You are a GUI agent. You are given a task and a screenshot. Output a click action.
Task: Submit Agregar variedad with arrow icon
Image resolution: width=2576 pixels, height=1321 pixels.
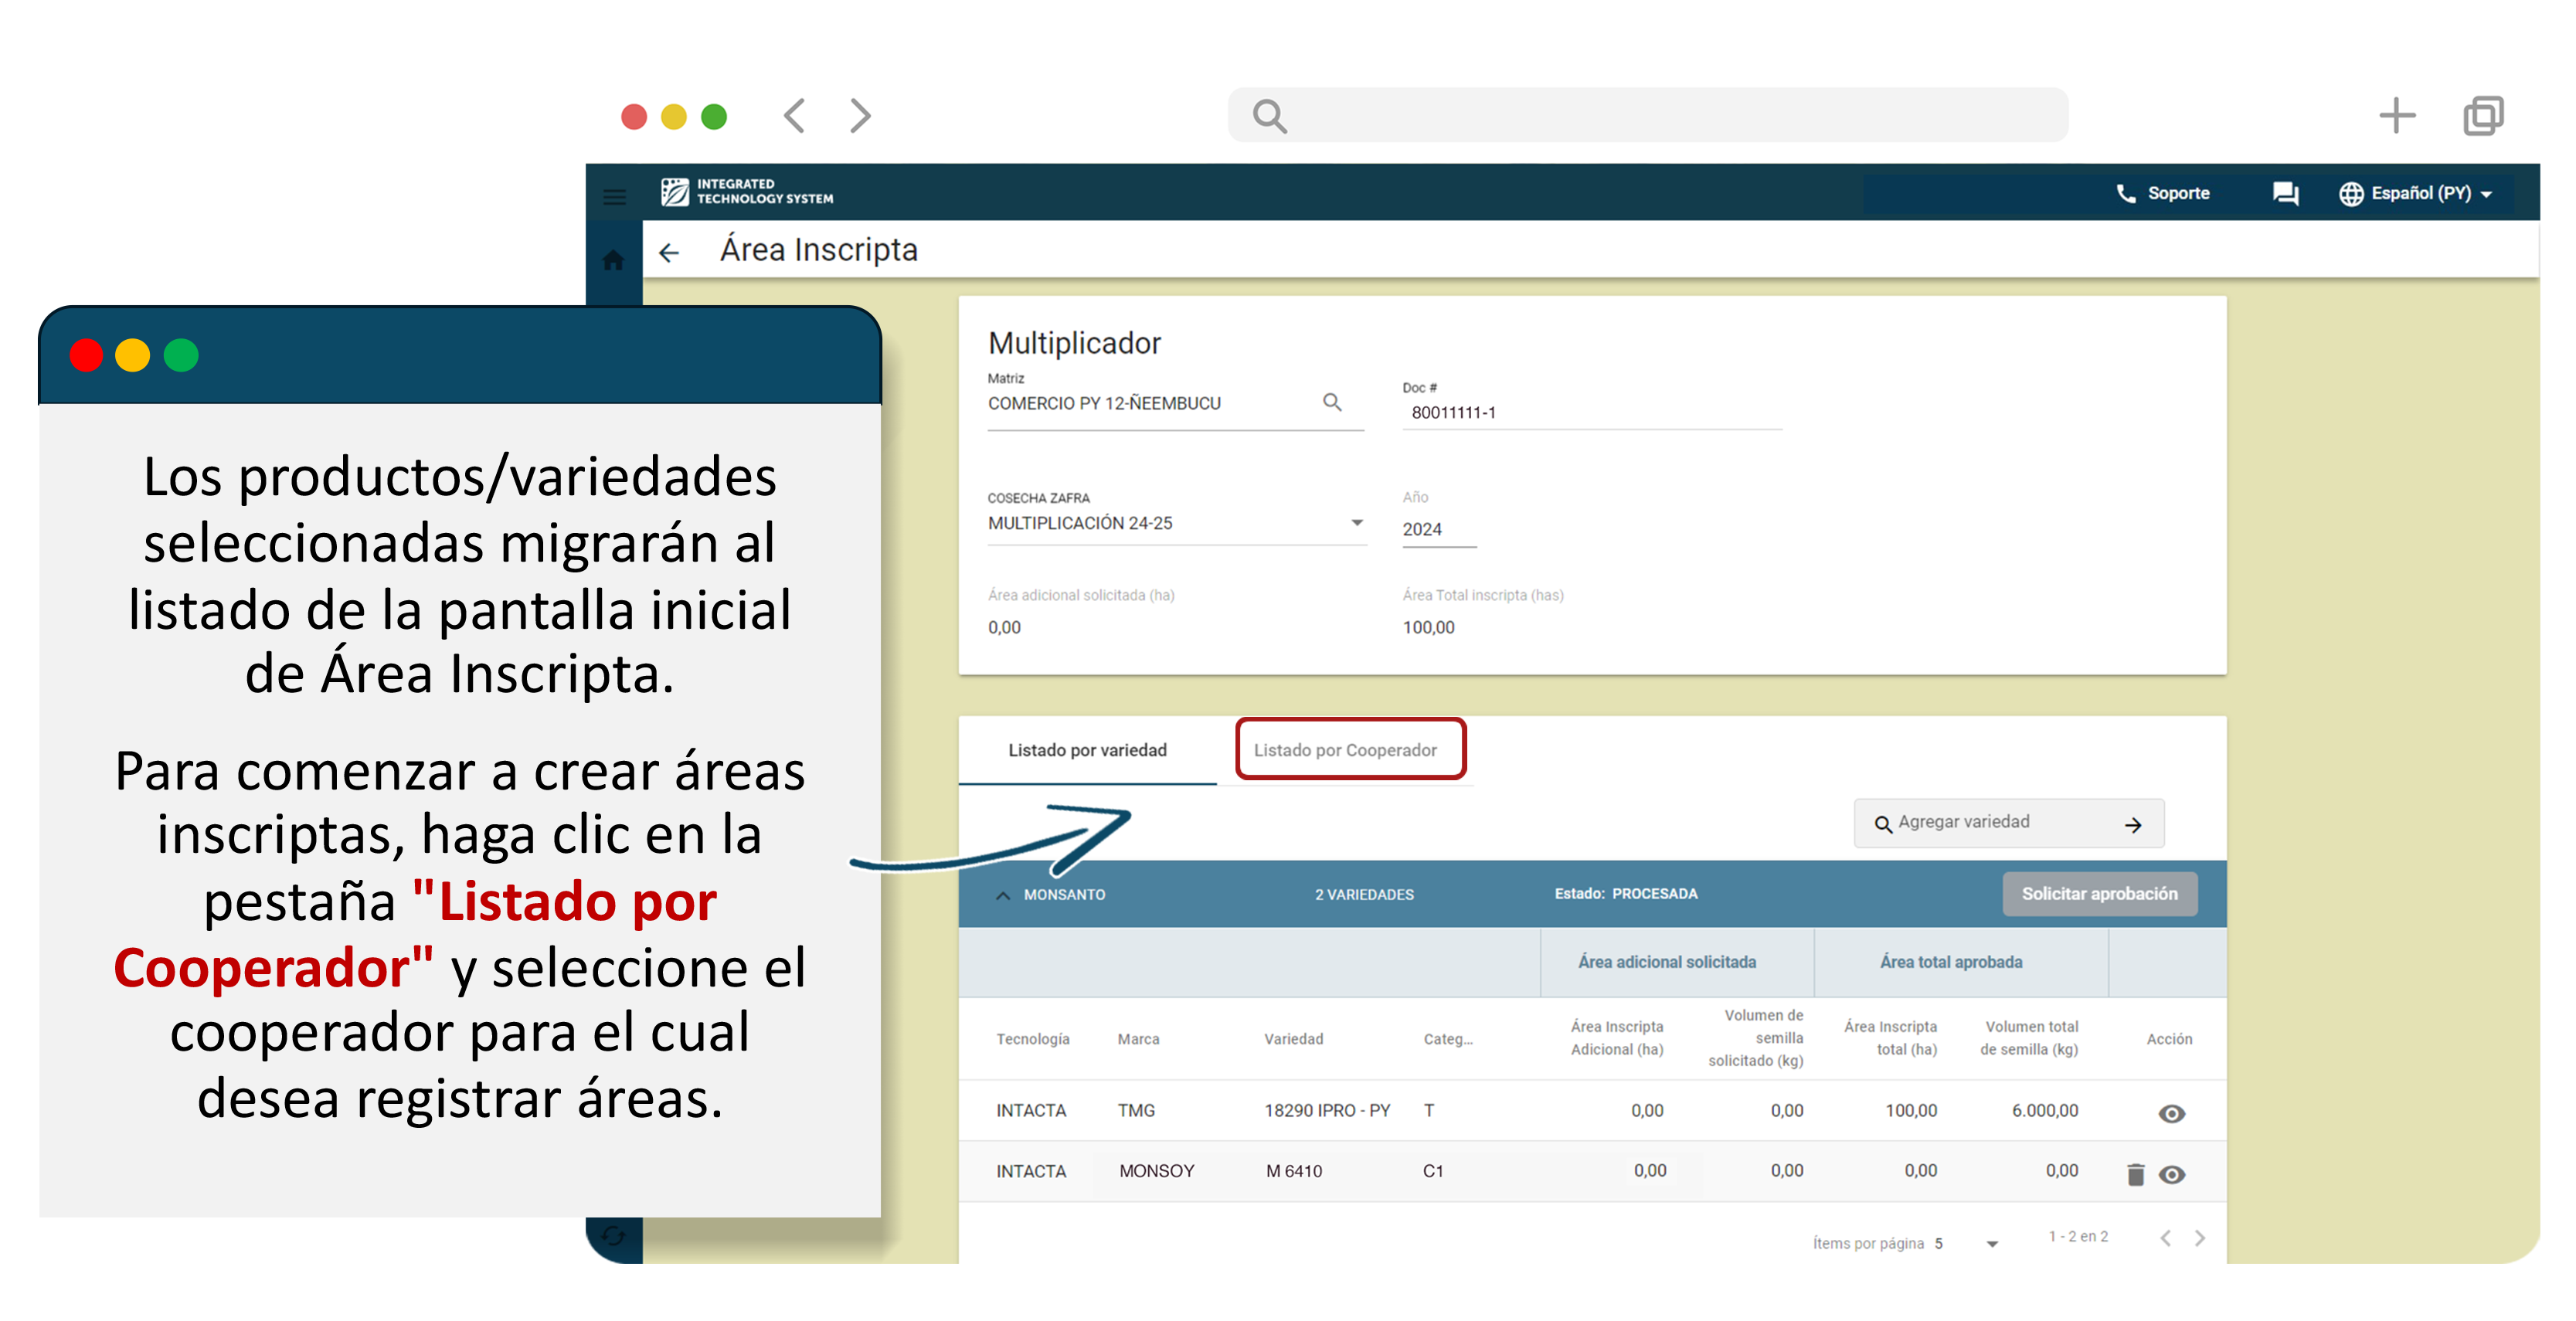pos(2133,824)
